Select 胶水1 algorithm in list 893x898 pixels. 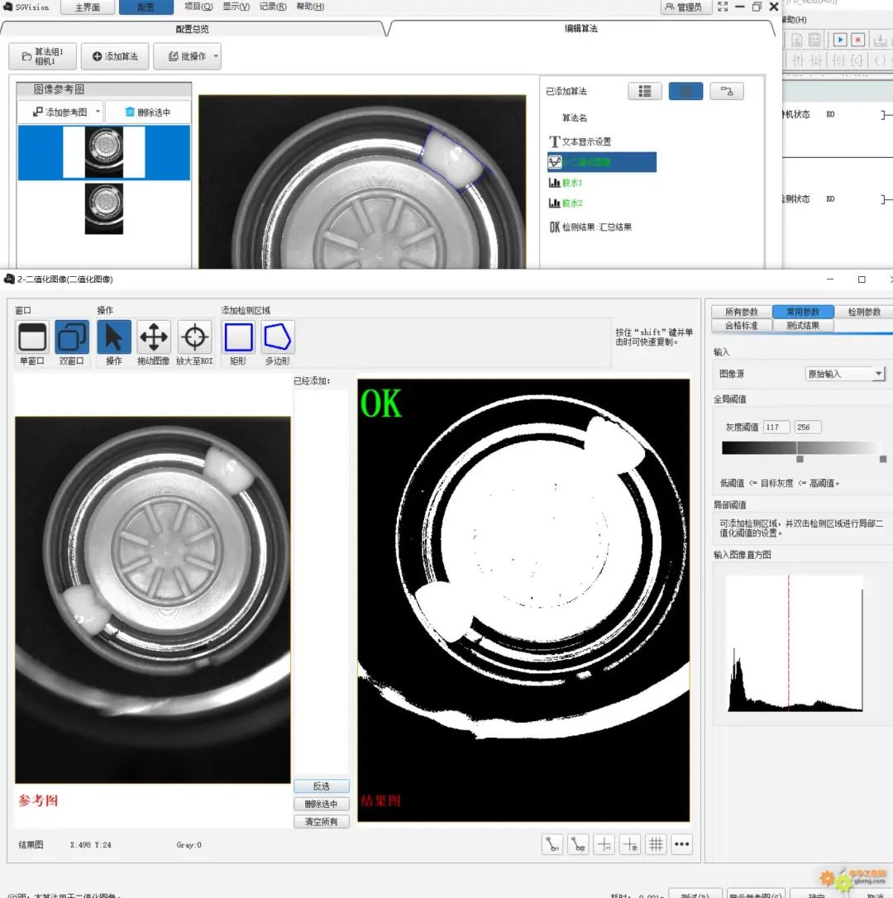566,183
